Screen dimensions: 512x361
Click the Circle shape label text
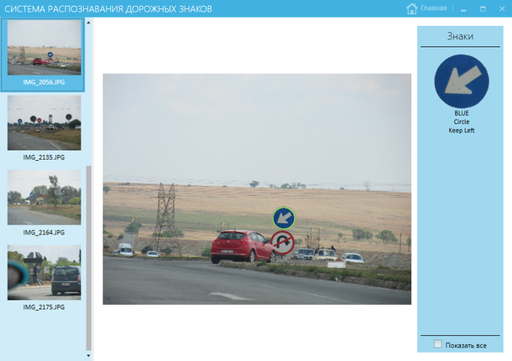click(x=462, y=121)
